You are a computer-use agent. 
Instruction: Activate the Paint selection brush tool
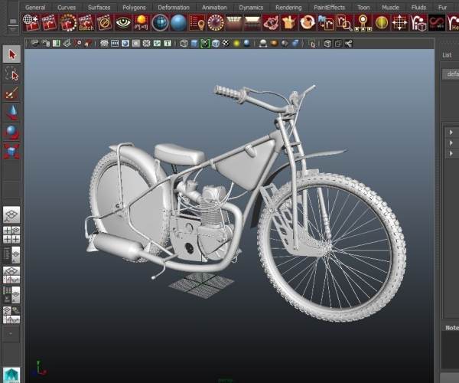point(11,93)
